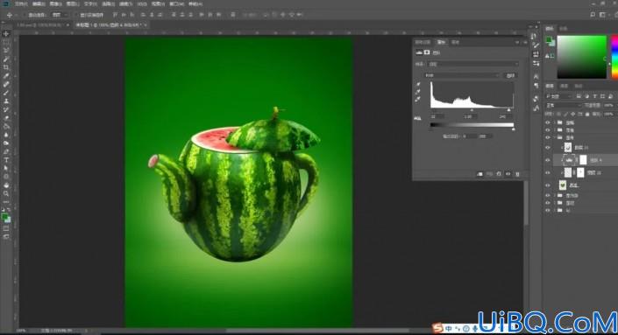Filter layers by type (T) icon
Screen dimensions: 618x335
(594, 96)
